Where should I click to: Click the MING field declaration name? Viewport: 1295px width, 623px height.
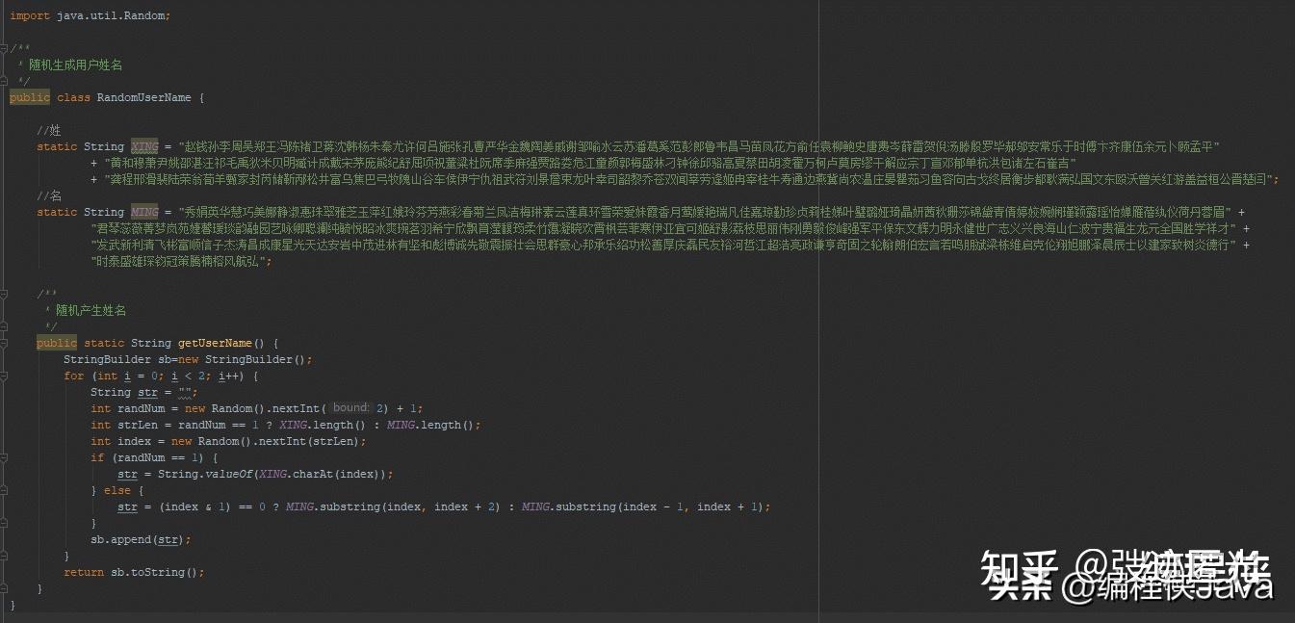[144, 212]
